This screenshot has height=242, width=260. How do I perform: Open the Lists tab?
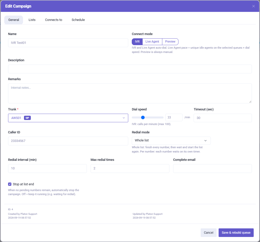coord(32,20)
